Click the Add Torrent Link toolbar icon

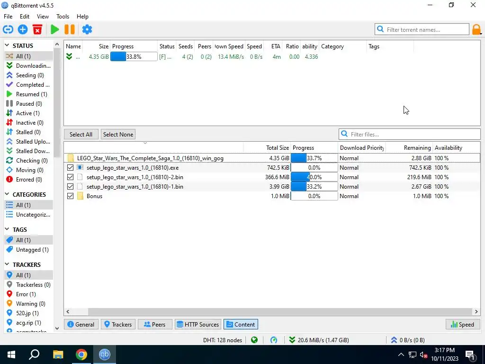[x=8, y=29]
